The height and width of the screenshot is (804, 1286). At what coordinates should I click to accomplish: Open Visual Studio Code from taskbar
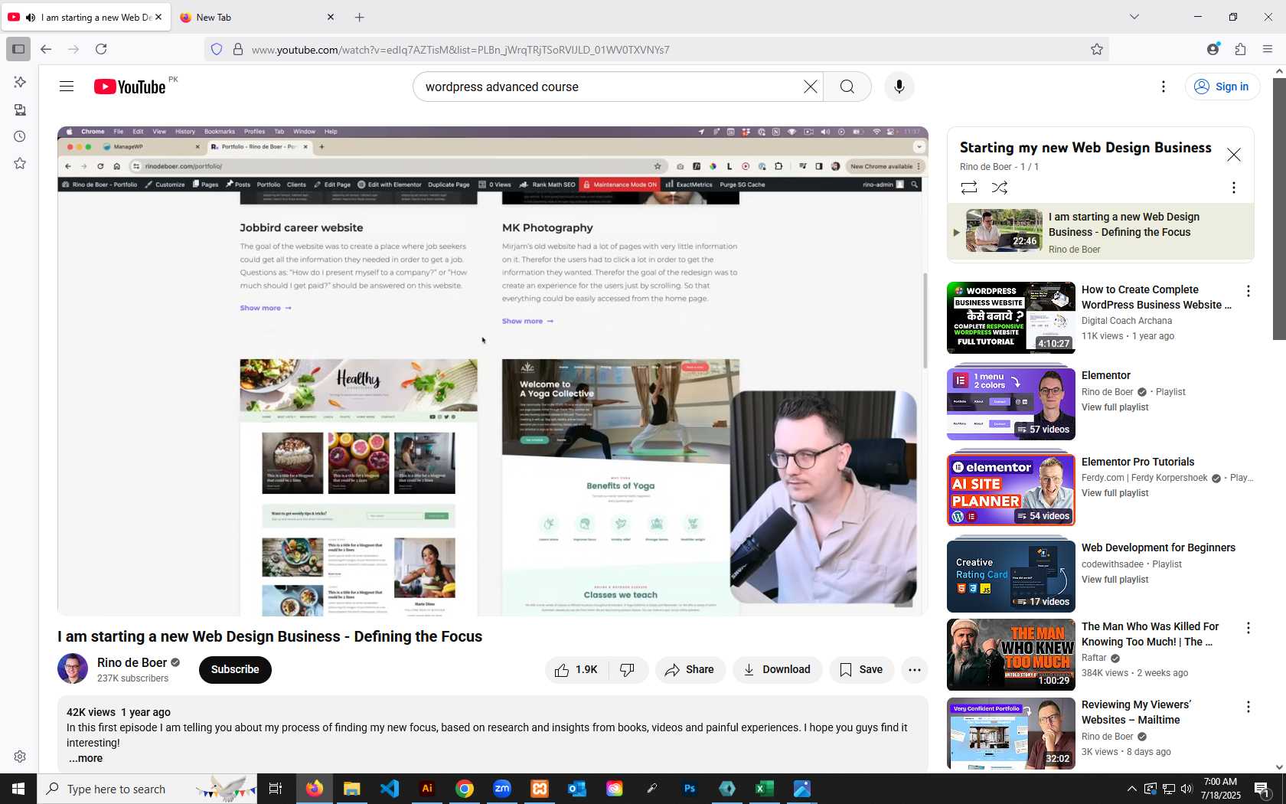[390, 789]
